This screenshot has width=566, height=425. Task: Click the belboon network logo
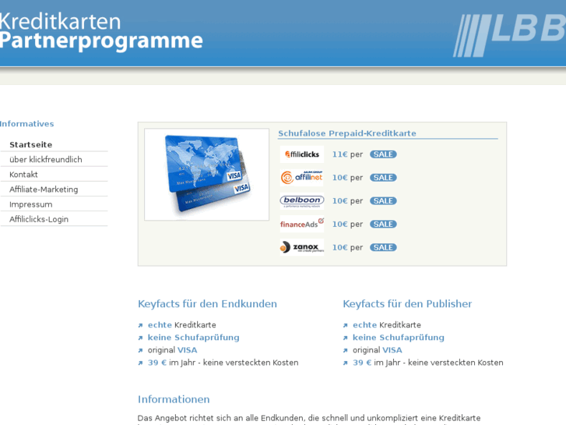click(x=302, y=200)
